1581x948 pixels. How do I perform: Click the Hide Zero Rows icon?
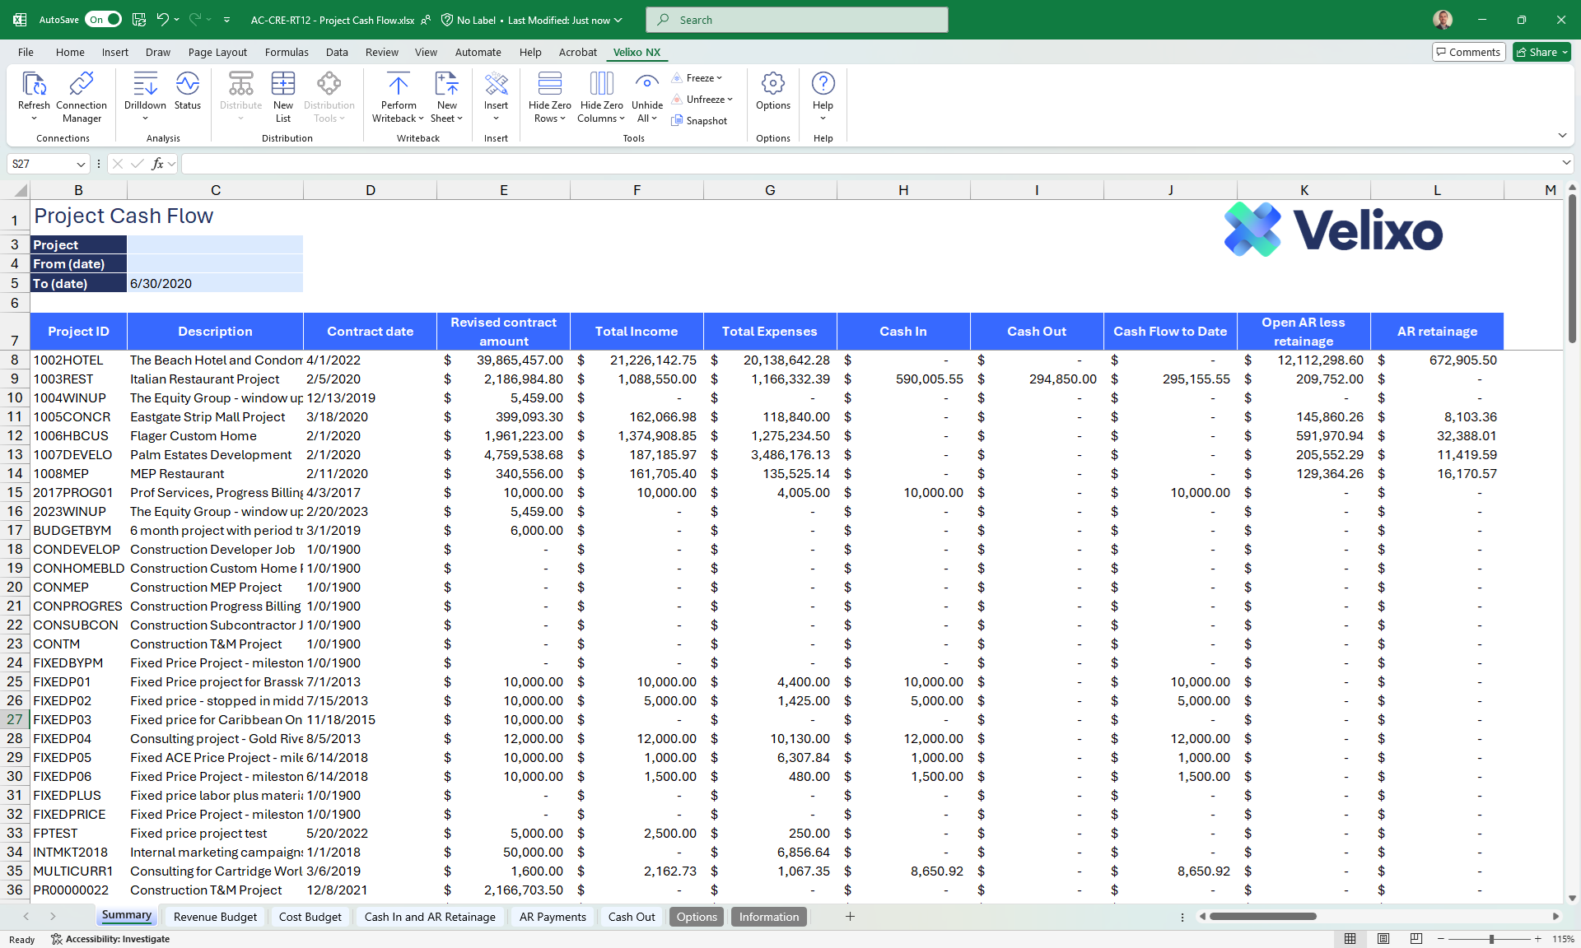[x=549, y=85]
